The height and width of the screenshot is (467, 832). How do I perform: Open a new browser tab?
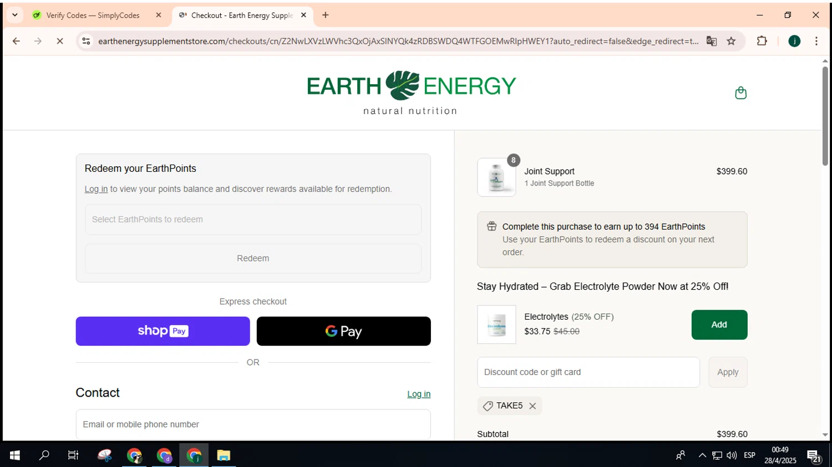point(326,15)
